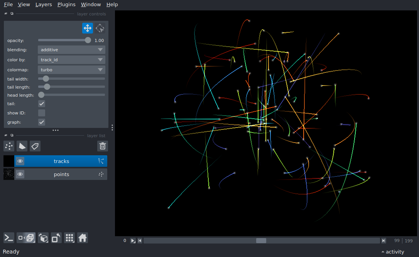
Task: Click the Ready status text
Action: click(11, 252)
